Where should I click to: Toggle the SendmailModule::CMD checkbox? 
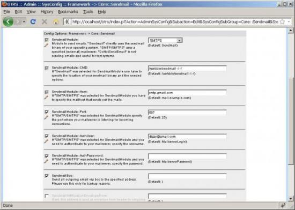(x=47, y=68)
